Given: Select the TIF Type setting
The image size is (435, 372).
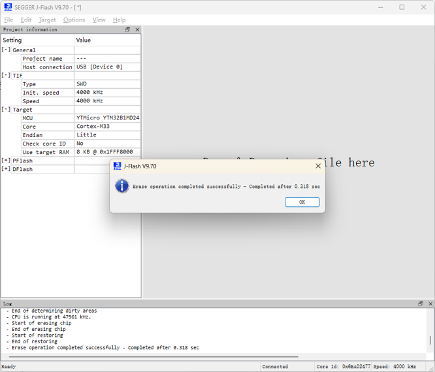Looking at the screenshot, I should coord(48,84).
